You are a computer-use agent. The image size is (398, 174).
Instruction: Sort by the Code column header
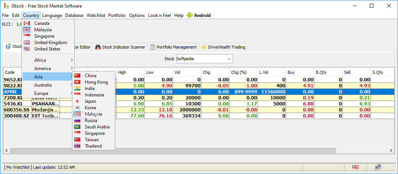tap(13, 72)
